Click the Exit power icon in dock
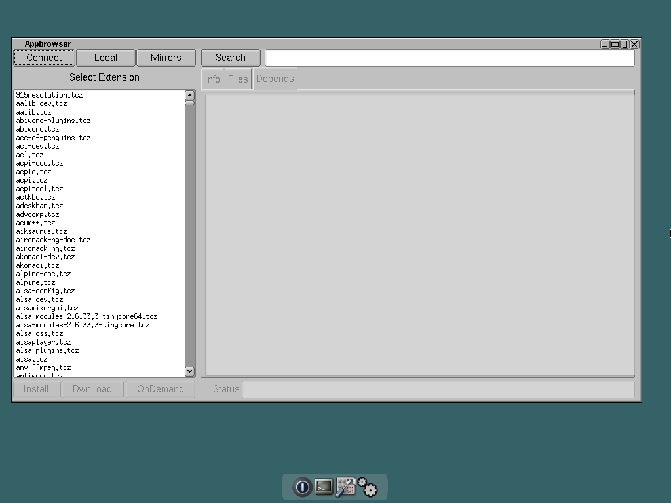 point(302,487)
